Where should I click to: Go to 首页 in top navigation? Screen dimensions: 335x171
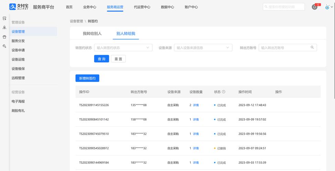[69, 7]
